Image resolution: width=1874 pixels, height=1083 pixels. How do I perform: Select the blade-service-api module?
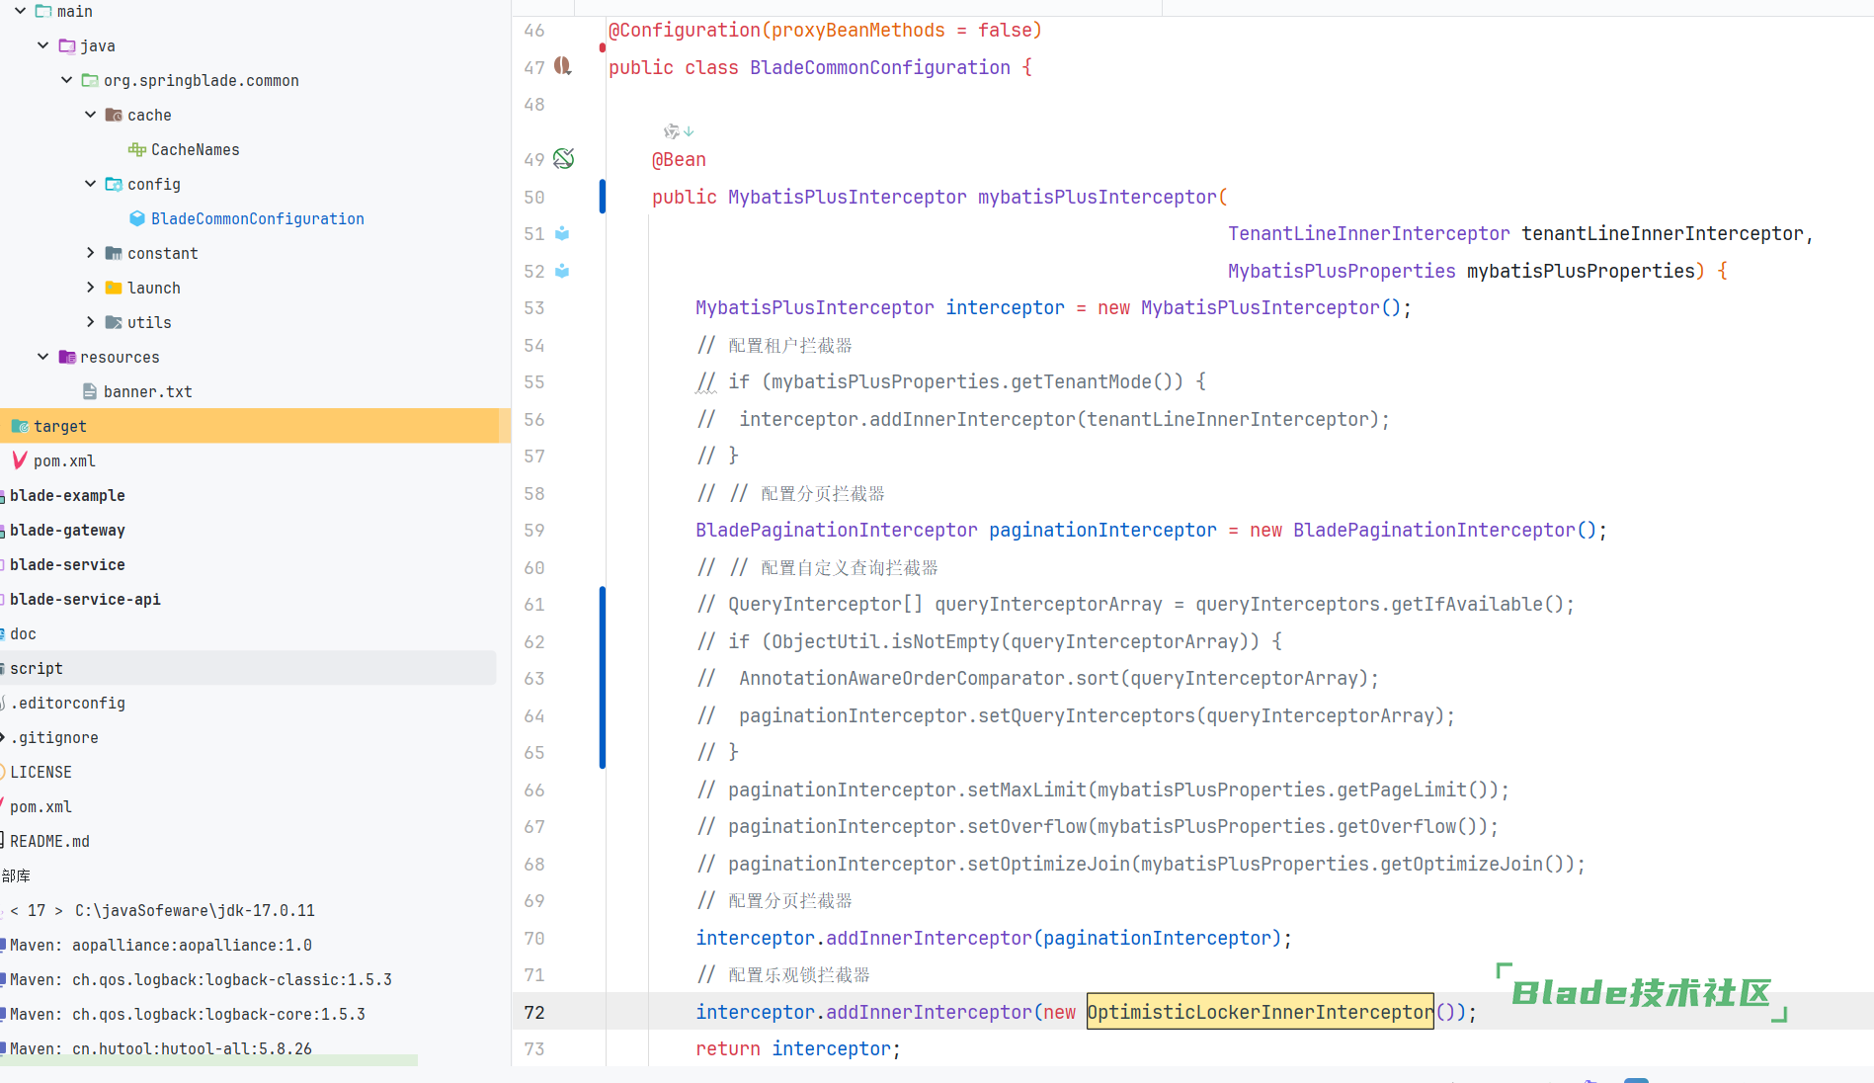coord(85,599)
